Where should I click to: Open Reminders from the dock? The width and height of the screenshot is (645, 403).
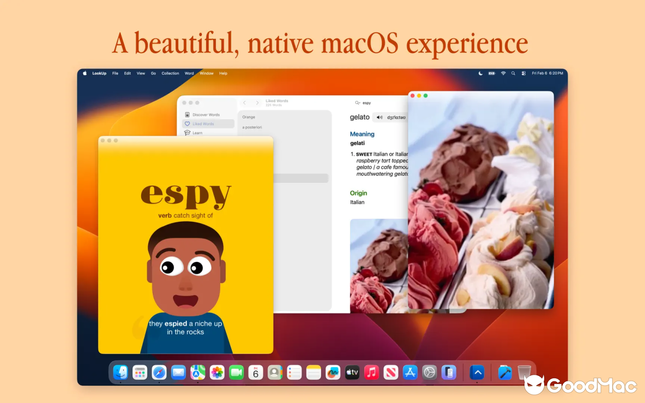coord(294,372)
